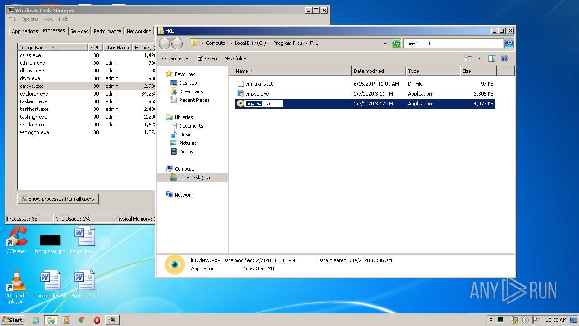Select the emsvc.exe application icon
The width and height of the screenshot is (579, 326).
241,94
